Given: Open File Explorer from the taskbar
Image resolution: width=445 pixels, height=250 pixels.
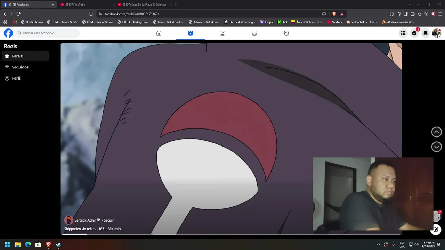Looking at the screenshot, I should click(x=18, y=244).
